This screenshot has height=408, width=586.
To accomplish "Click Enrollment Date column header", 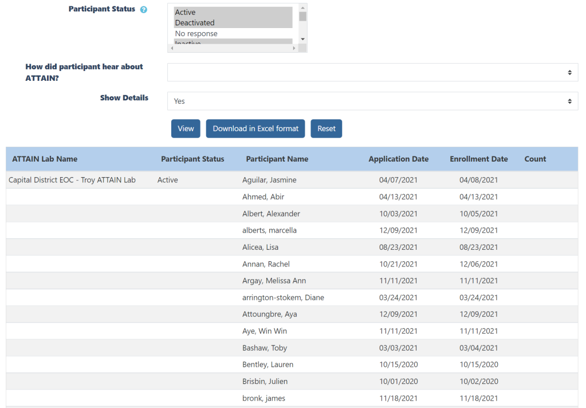I will tap(478, 159).
